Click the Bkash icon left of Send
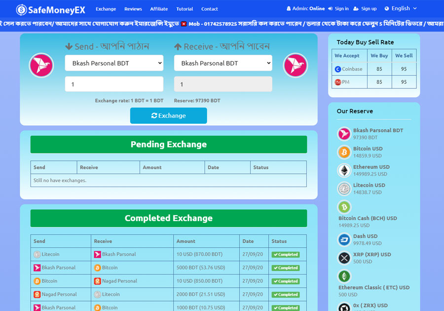Screen dimensions: 444x311 point(41,65)
